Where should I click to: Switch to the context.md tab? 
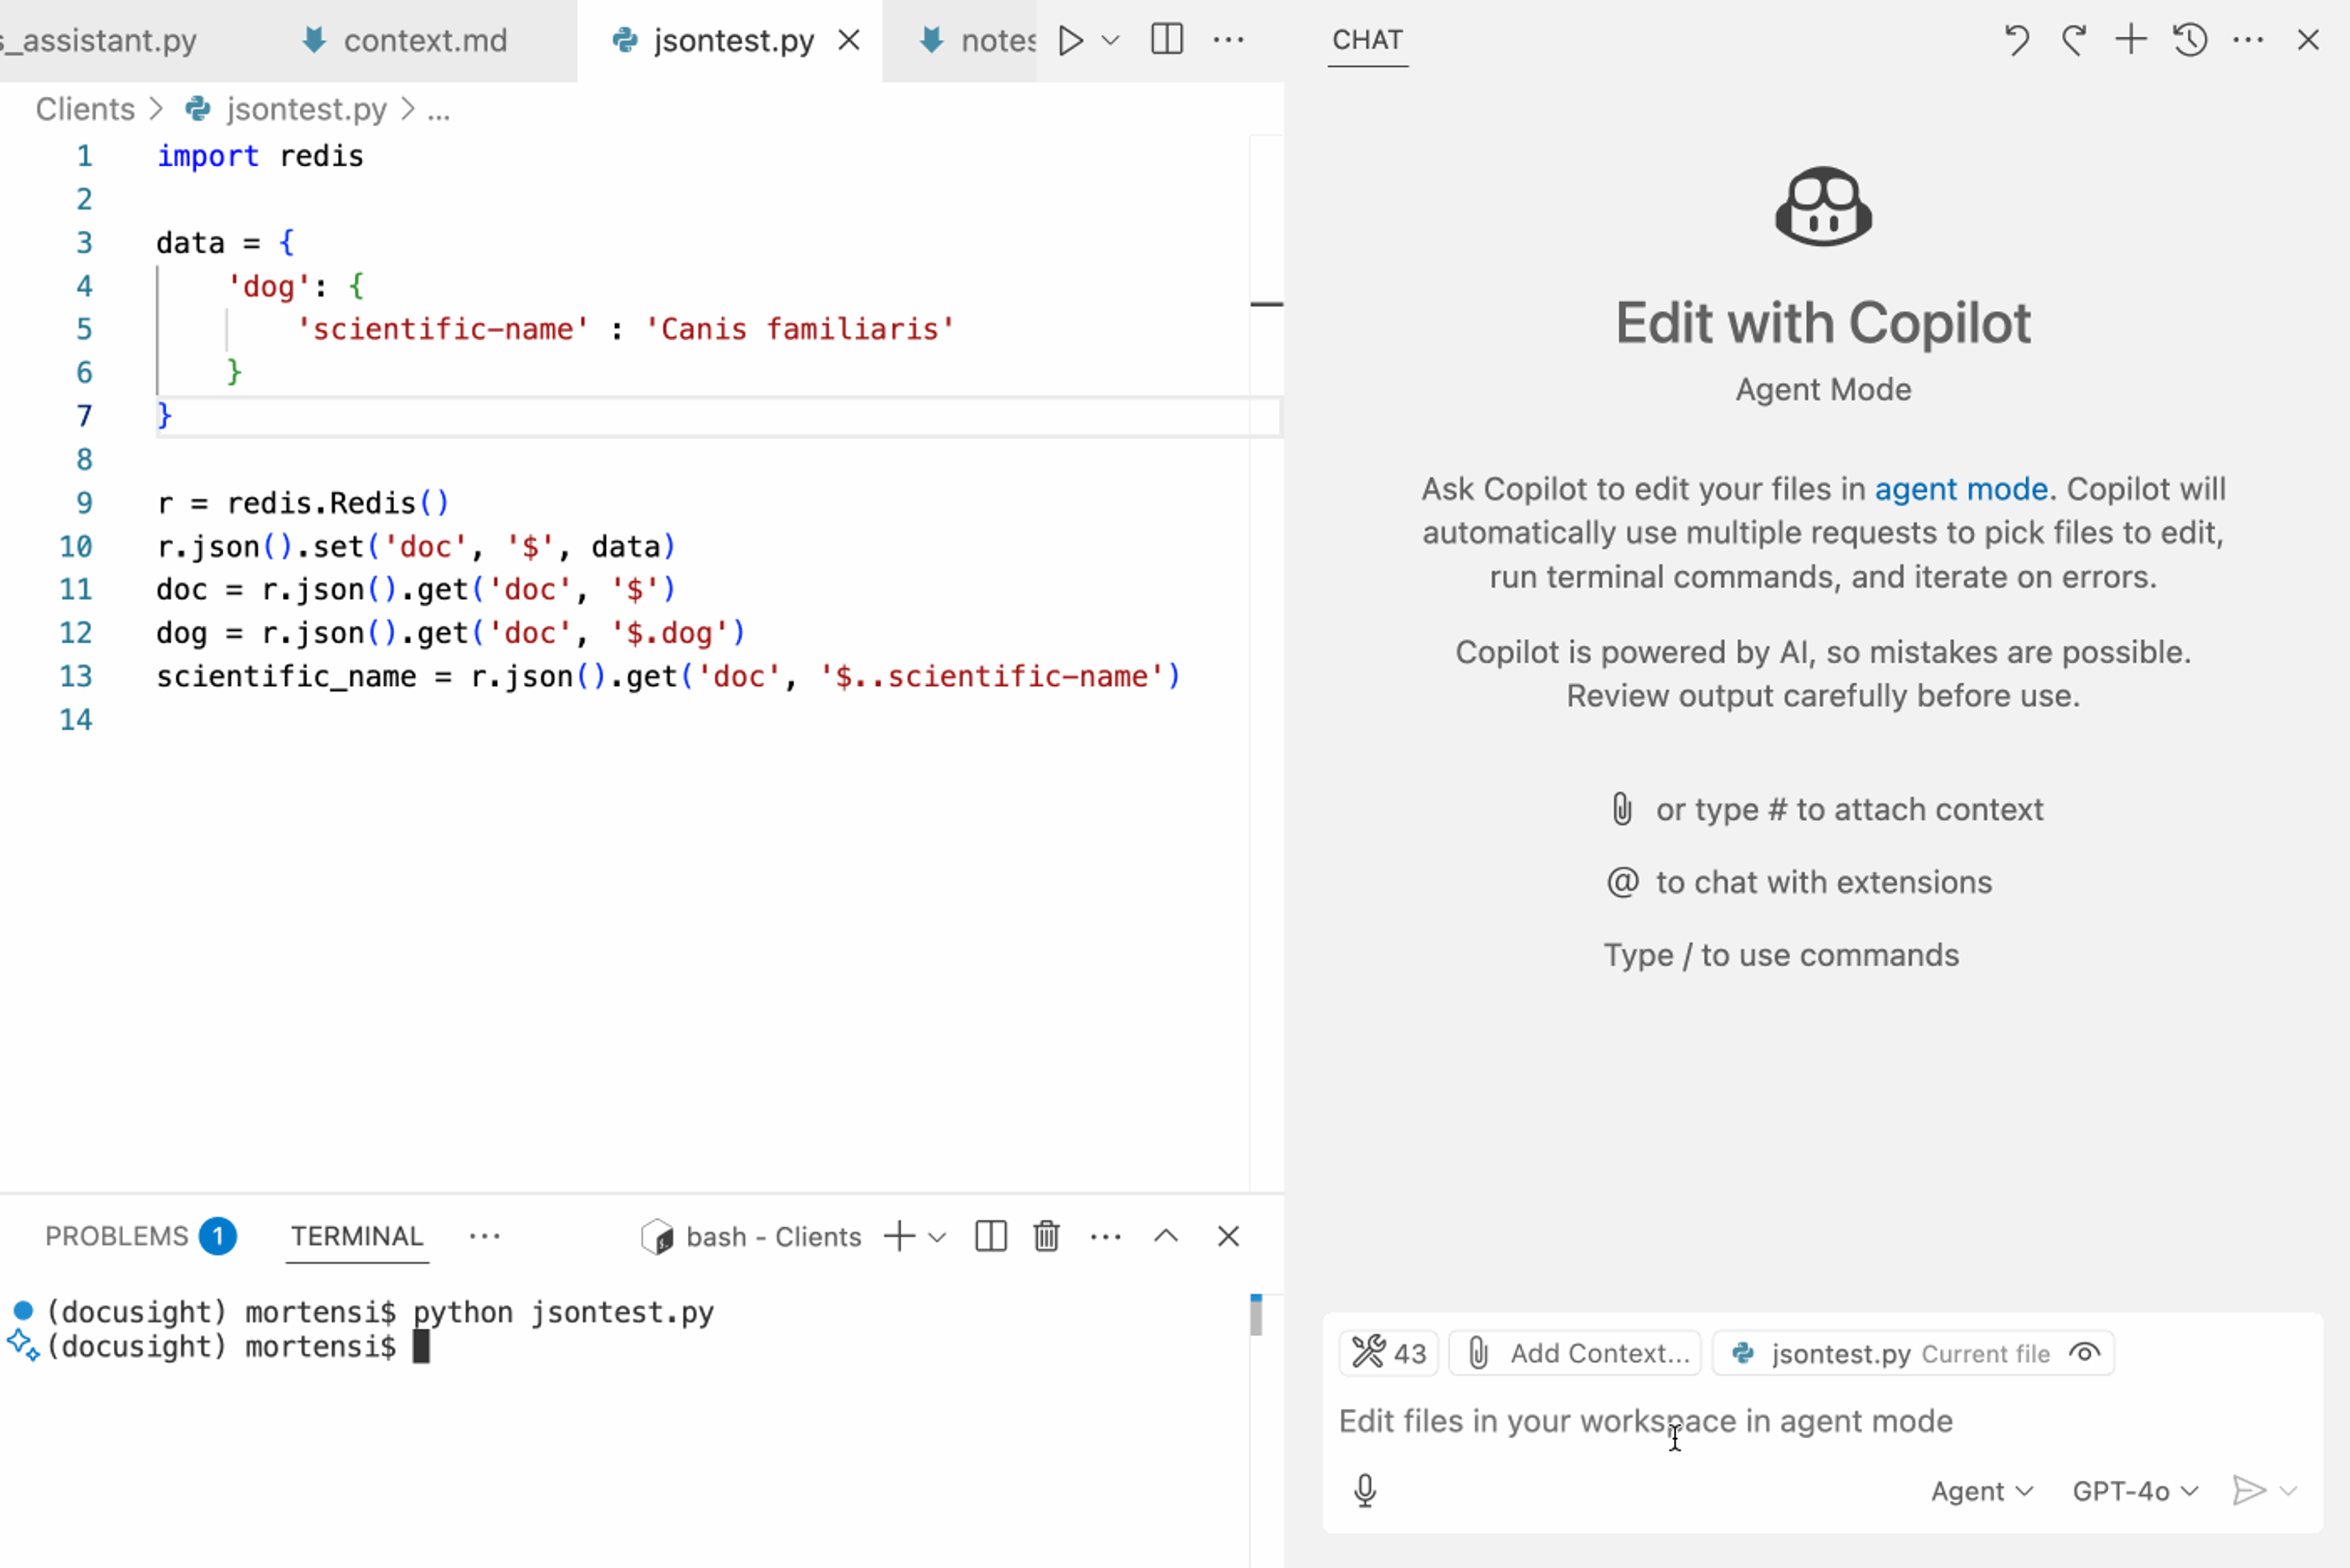424,40
